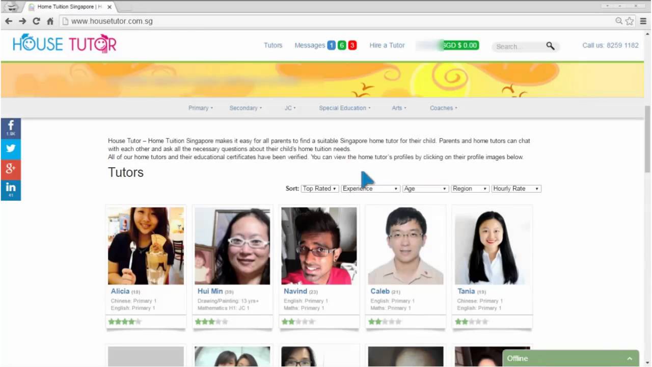
Task: Reload the page with the refresh icon
Action: click(36, 21)
